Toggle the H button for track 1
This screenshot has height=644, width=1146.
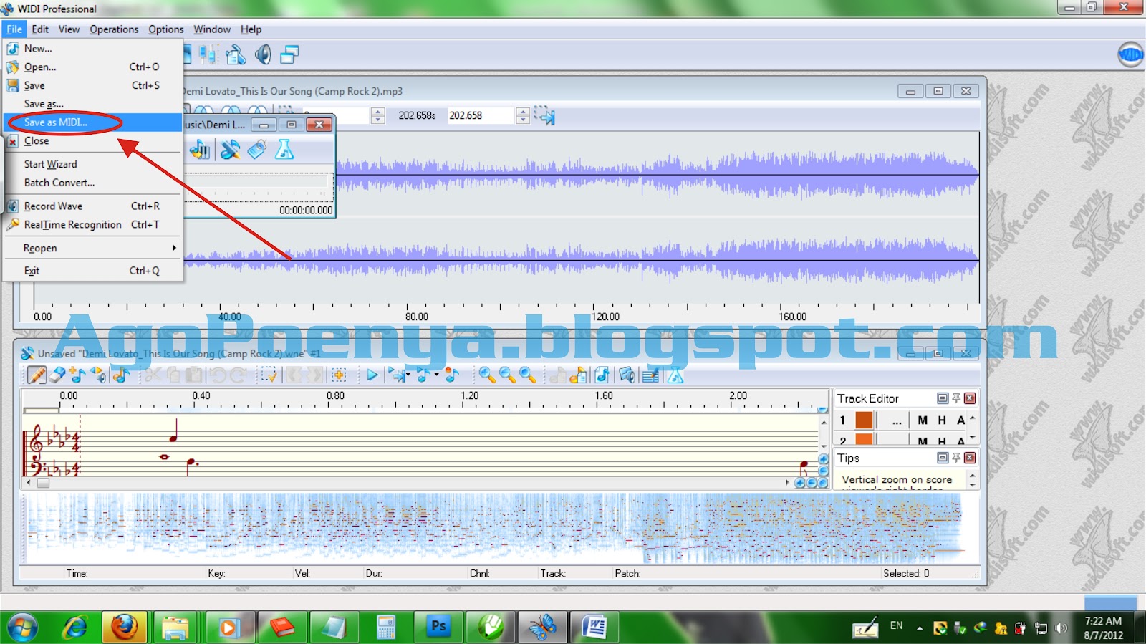coord(942,420)
